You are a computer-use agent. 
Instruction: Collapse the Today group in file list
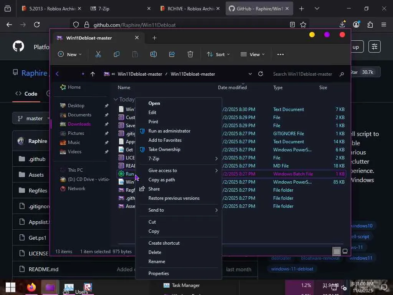point(116,99)
